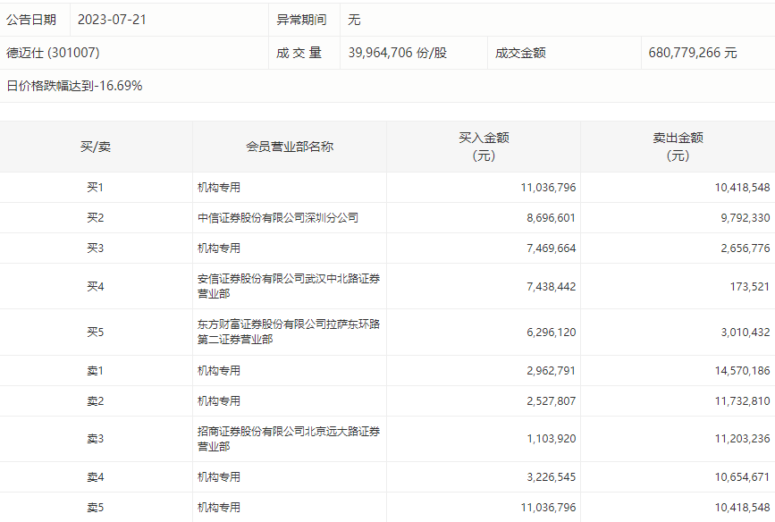Click 机构专用 in the 卖2 row
Image resolution: width=775 pixels, height=522 pixels.
219,401
